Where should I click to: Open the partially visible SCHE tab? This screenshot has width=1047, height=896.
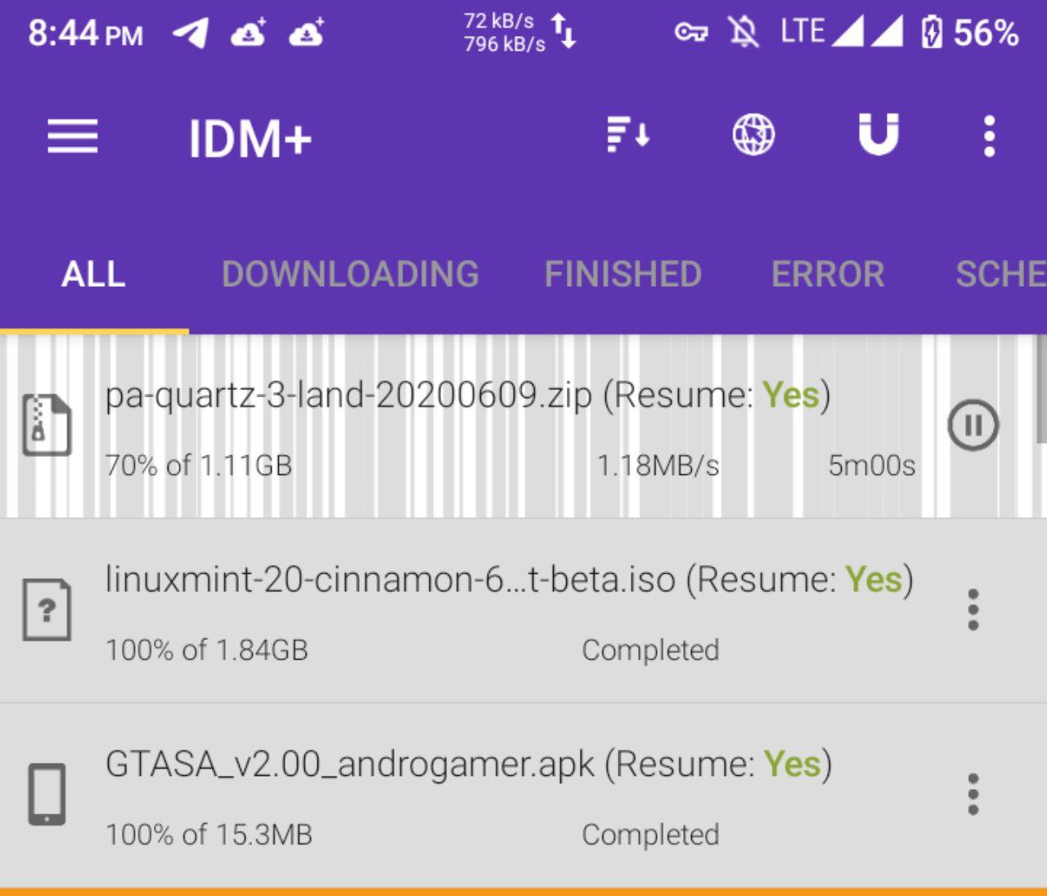(x=1001, y=274)
